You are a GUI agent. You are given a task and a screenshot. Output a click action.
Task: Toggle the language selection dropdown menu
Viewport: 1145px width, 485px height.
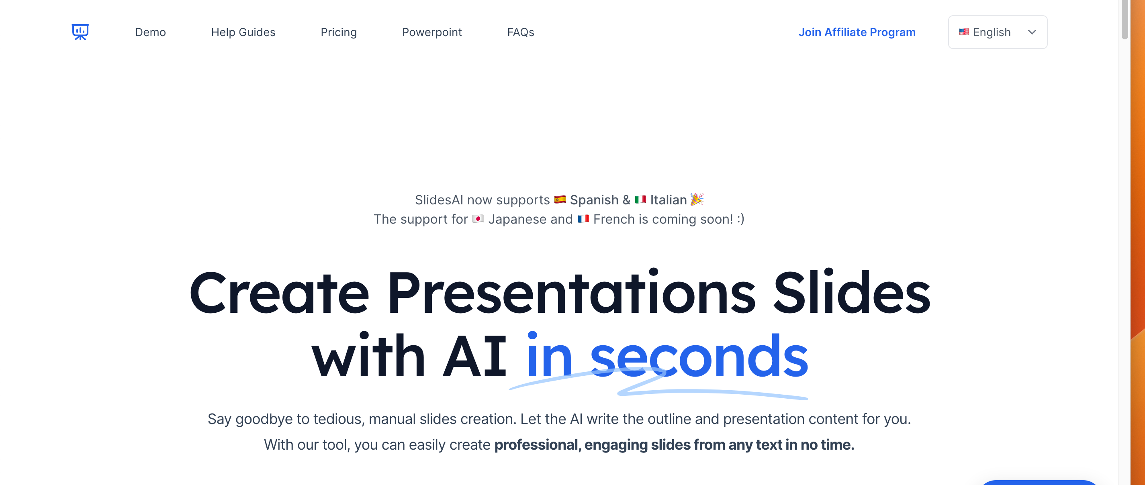[998, 31]
